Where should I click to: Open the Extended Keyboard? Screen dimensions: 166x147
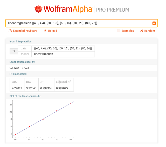point(23,31)
